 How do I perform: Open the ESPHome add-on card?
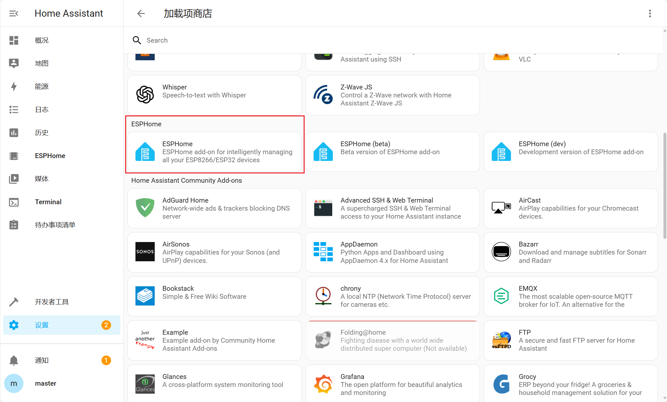[214, 152]
